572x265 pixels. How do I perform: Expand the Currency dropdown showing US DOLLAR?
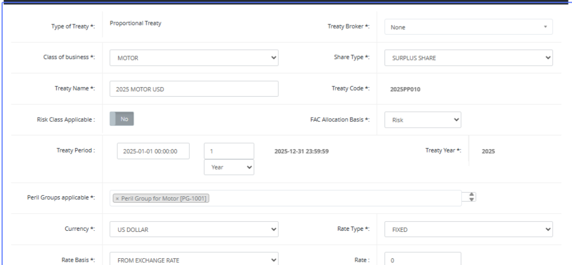click(x=194, y=229)
